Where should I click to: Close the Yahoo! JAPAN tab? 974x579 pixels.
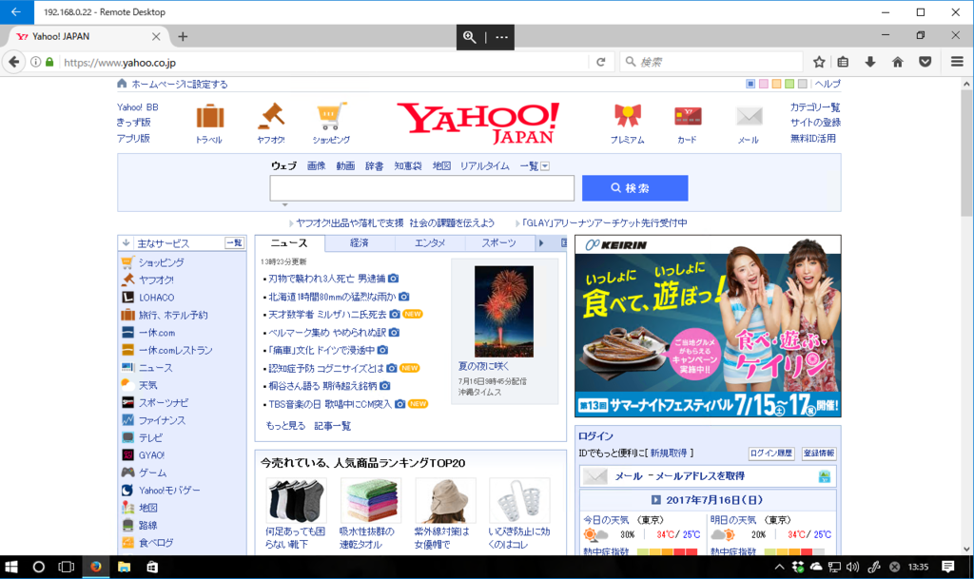click(156, 37)
